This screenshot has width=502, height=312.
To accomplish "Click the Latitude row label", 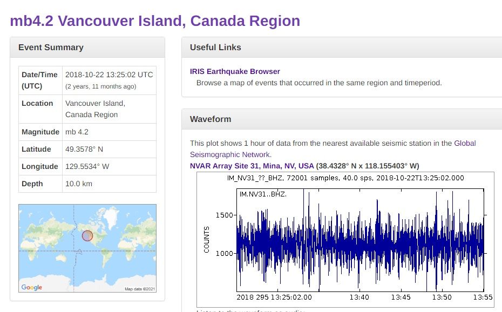I will coord(36,149).
